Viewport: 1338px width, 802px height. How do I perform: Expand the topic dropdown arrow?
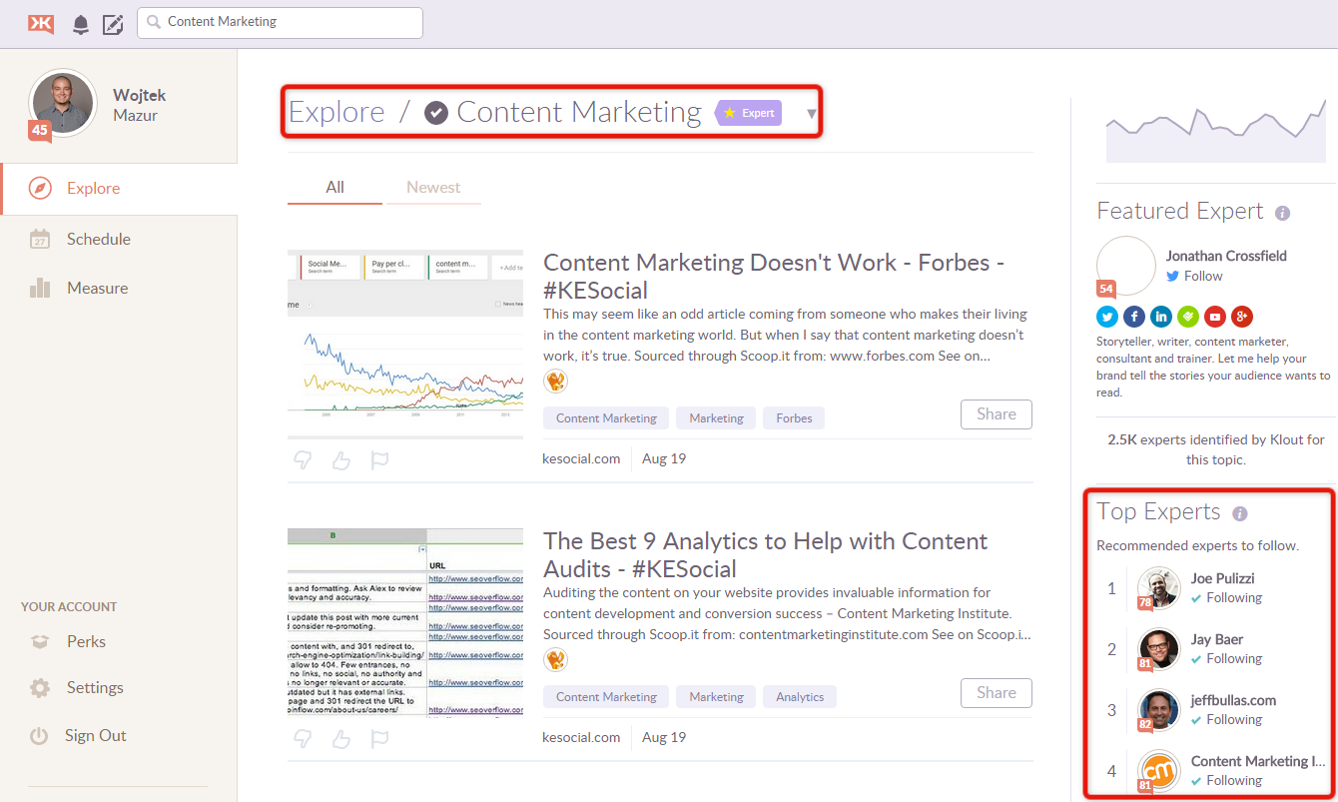[811, 114]
